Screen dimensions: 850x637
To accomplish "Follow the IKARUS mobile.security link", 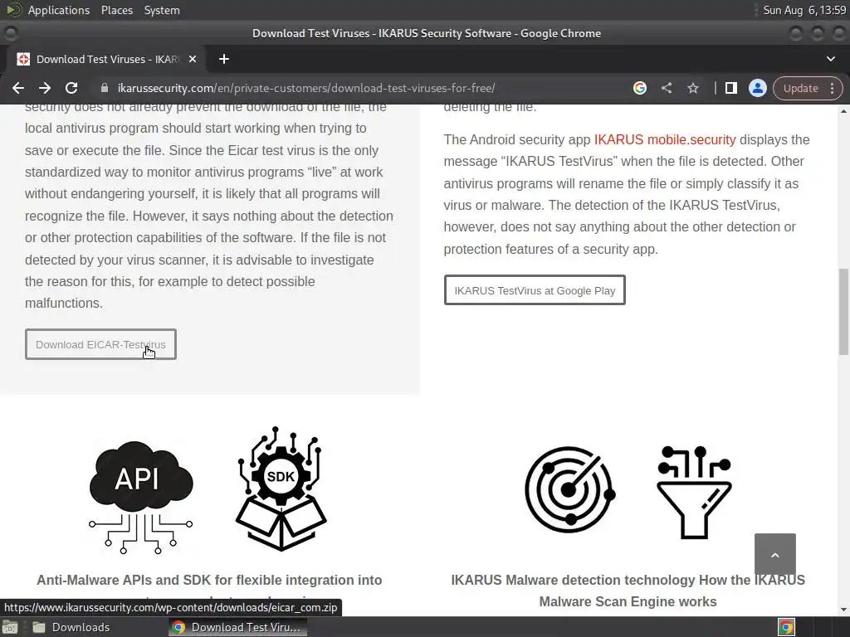I will [x=665, y=139].
